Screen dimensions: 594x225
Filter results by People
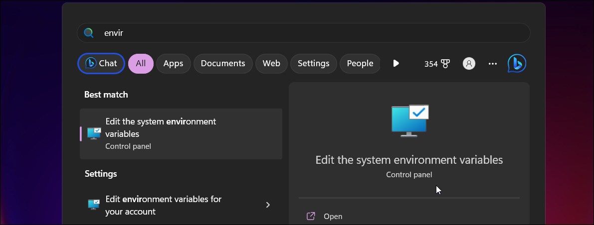tap(360, 63)
